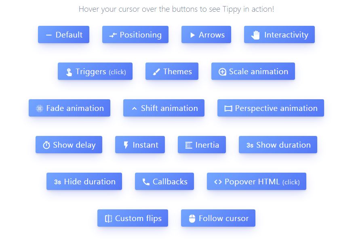Click the flip icon on Custom flips
The height and width of the screenshot is (240, 354).
point(108,219)
